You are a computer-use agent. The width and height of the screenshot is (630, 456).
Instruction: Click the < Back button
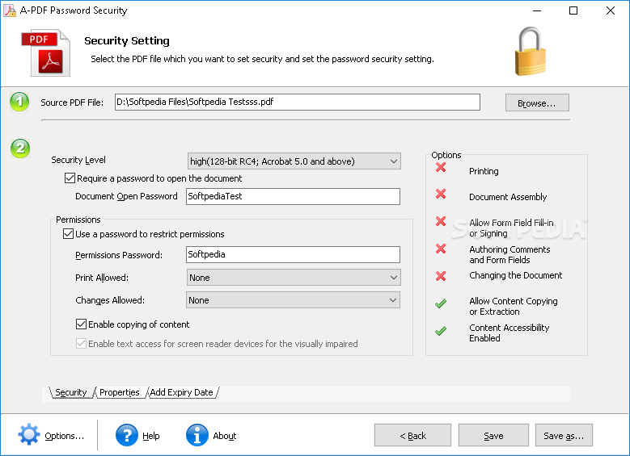point(412,435)
